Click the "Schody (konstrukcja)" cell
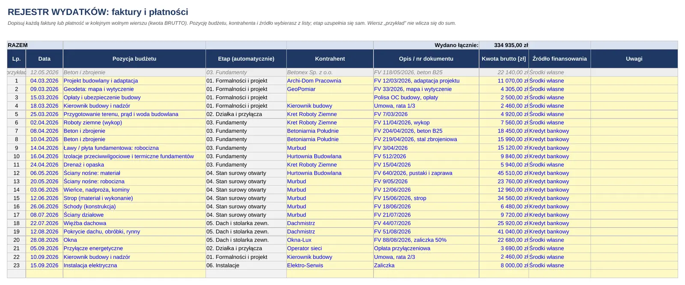This screenshot has width=685, height=285. point(134,206)
